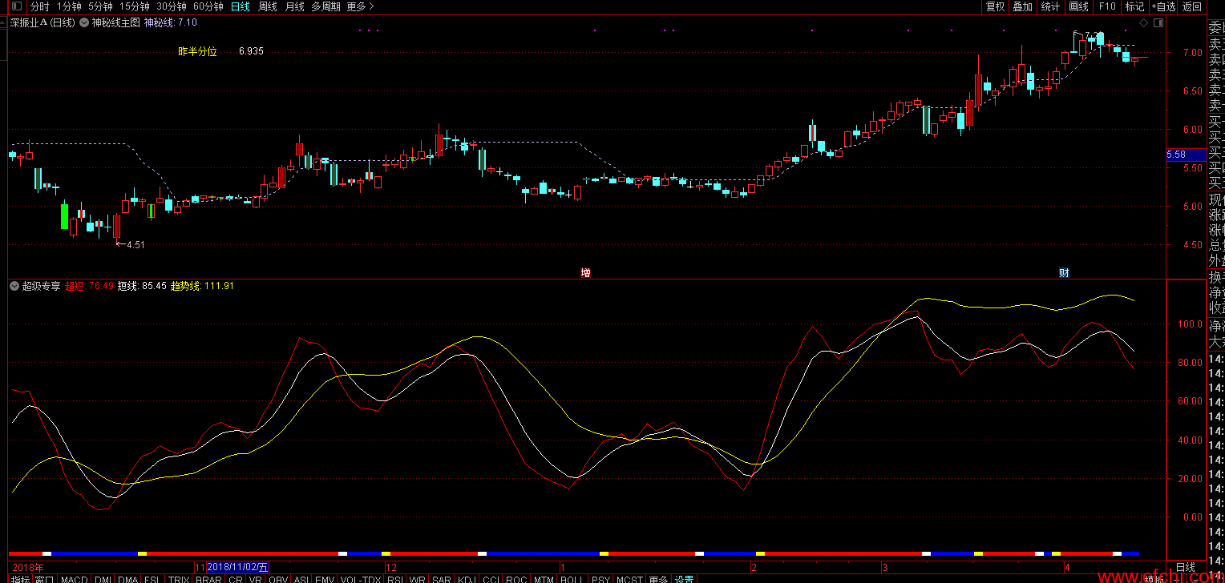Open 多周期 multi-period view

click(x=325, y=6)
